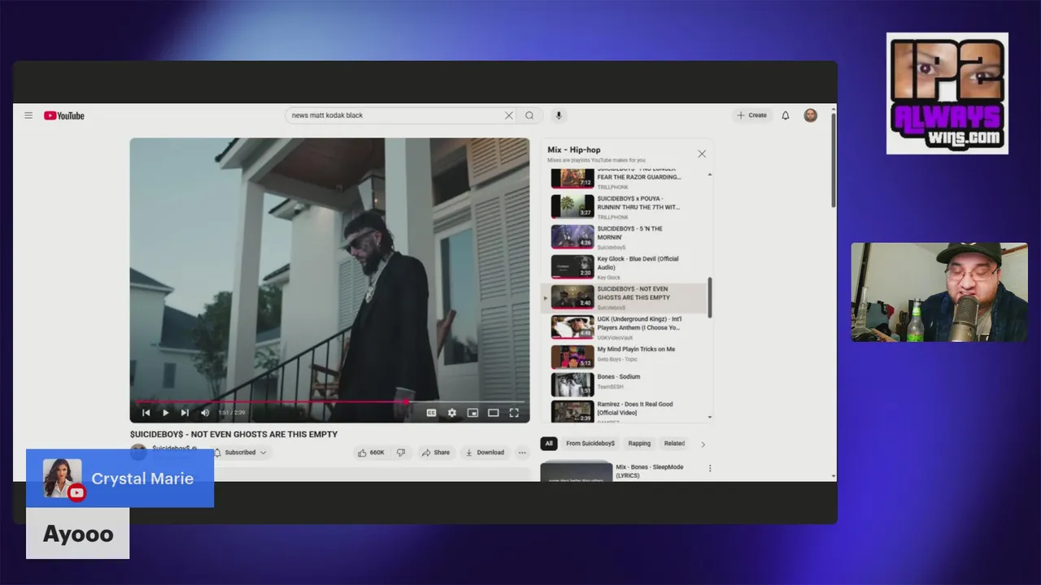Screen dimensions: 1041x585
Task: Clear the search box with the X icon
Action: [x=509, y=115]
